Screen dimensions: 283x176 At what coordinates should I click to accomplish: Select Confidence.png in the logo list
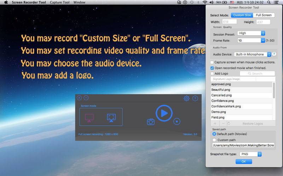(242, 101)
